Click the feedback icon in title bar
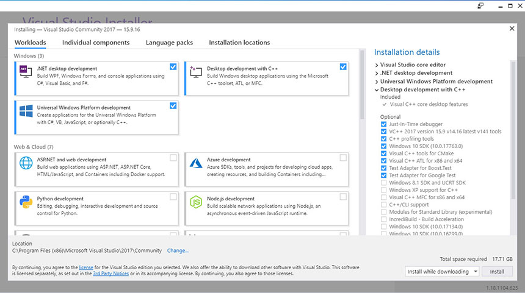Image resolution: width=525 pixels, height=293 pixels. [480, 5]
